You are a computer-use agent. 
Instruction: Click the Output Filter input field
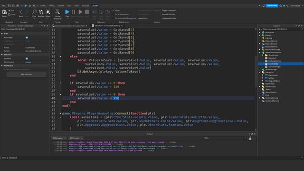coord(224,138)
